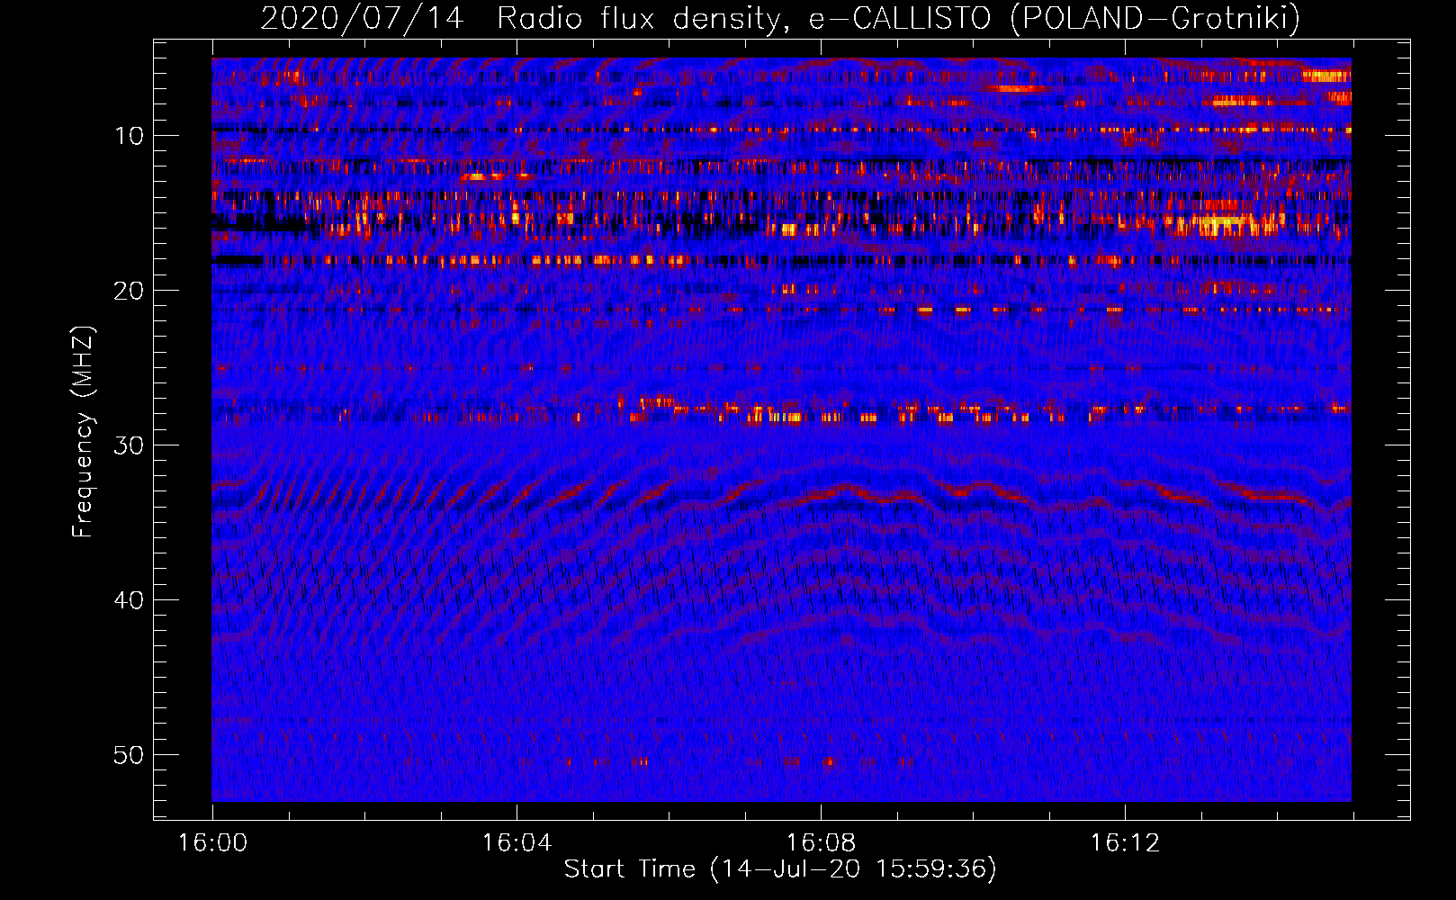
Task: Click the 30 MHz frequency tick label
Action: (x=130, y=445)
